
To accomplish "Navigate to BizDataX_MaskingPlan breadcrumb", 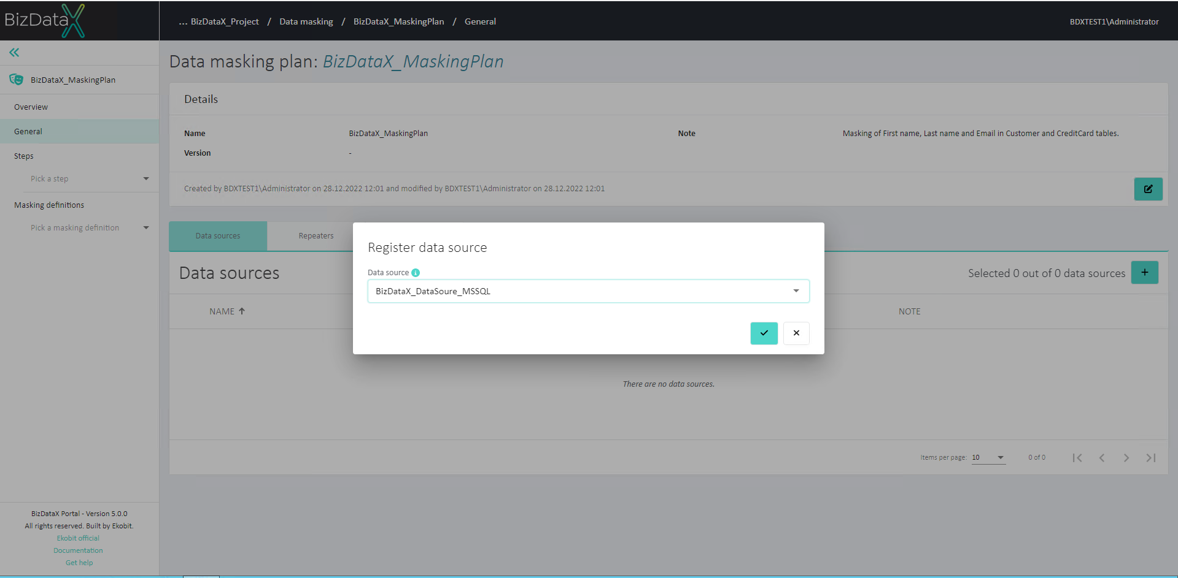I will coord(399,21).
